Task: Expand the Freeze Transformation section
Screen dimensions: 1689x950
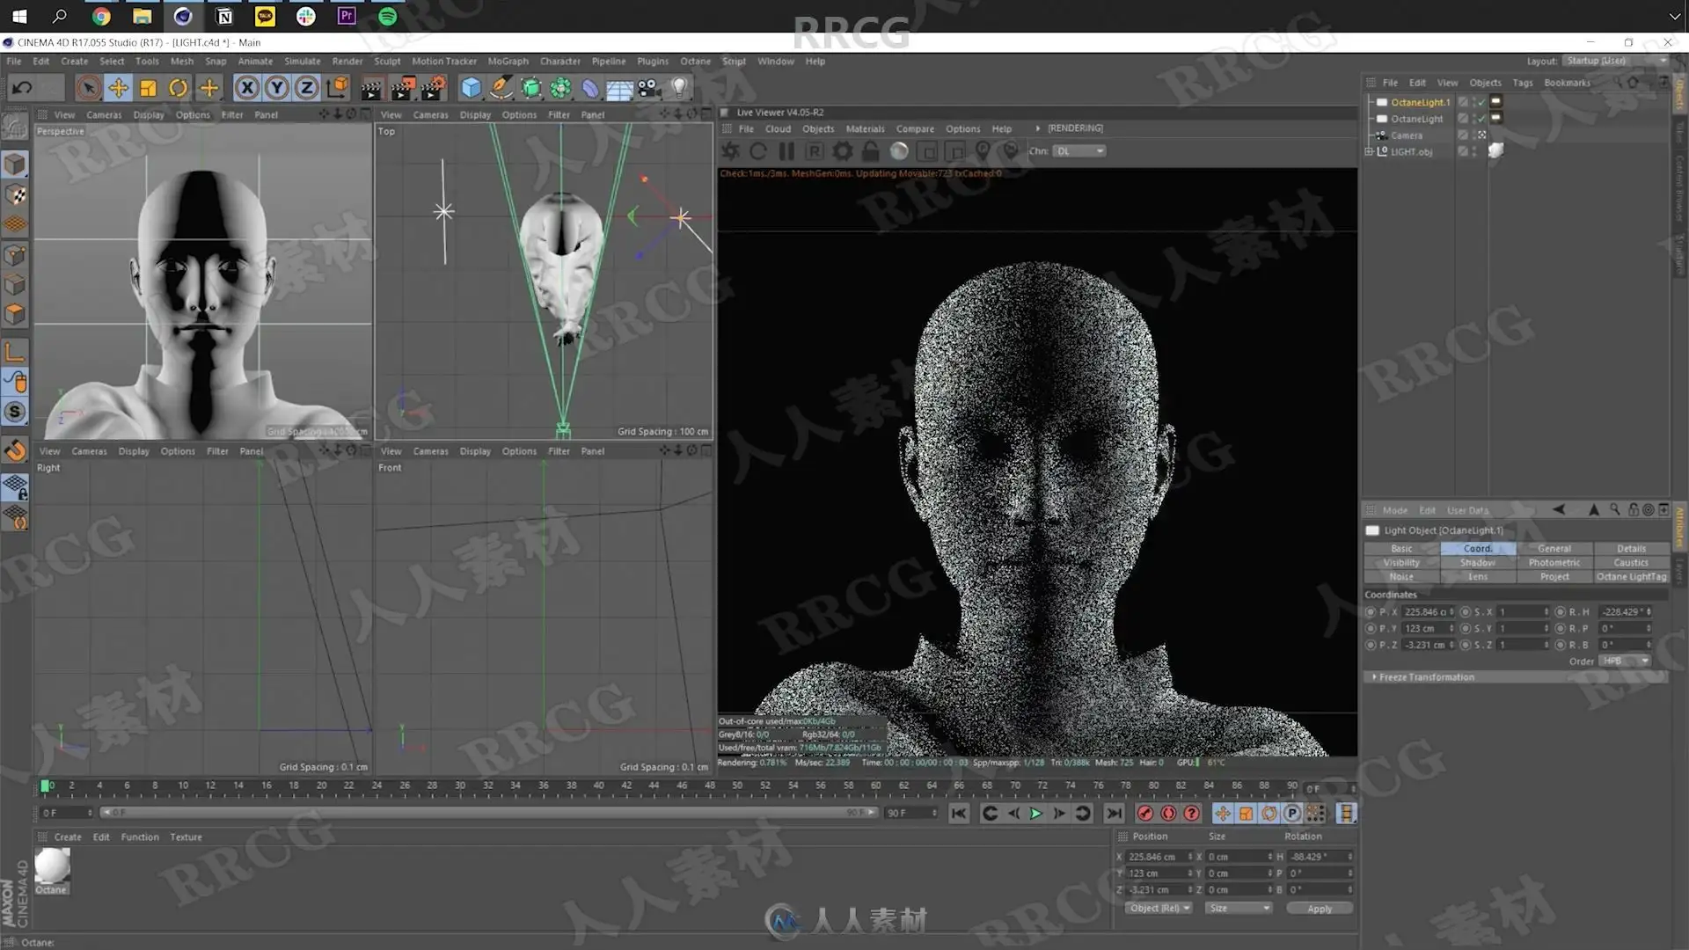Action: click(x=1374, y=677)
